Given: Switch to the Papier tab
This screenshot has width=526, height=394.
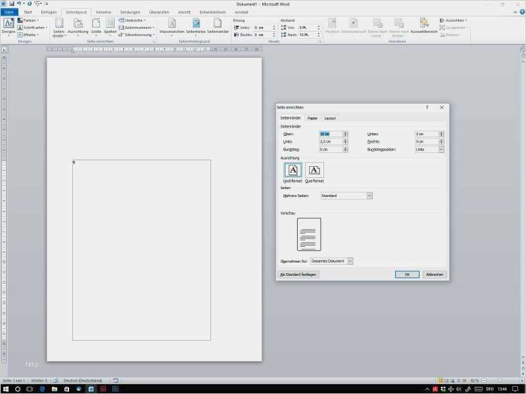Looking at the screenshot, I should click(x=312, y=118).
